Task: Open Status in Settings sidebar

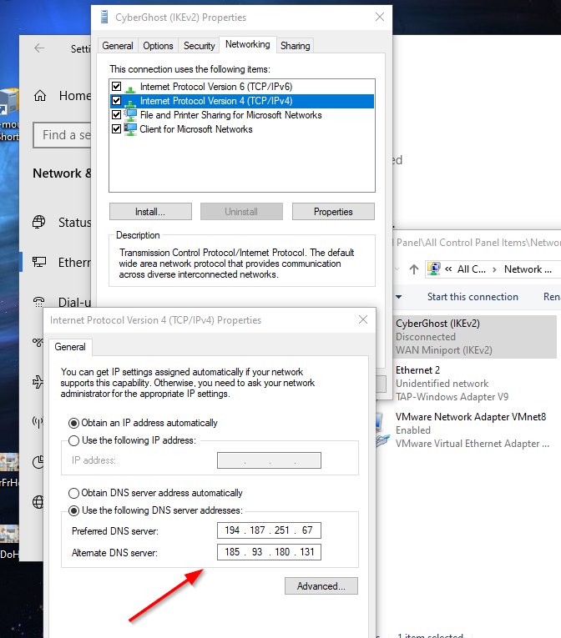Action: coord(62,222)
